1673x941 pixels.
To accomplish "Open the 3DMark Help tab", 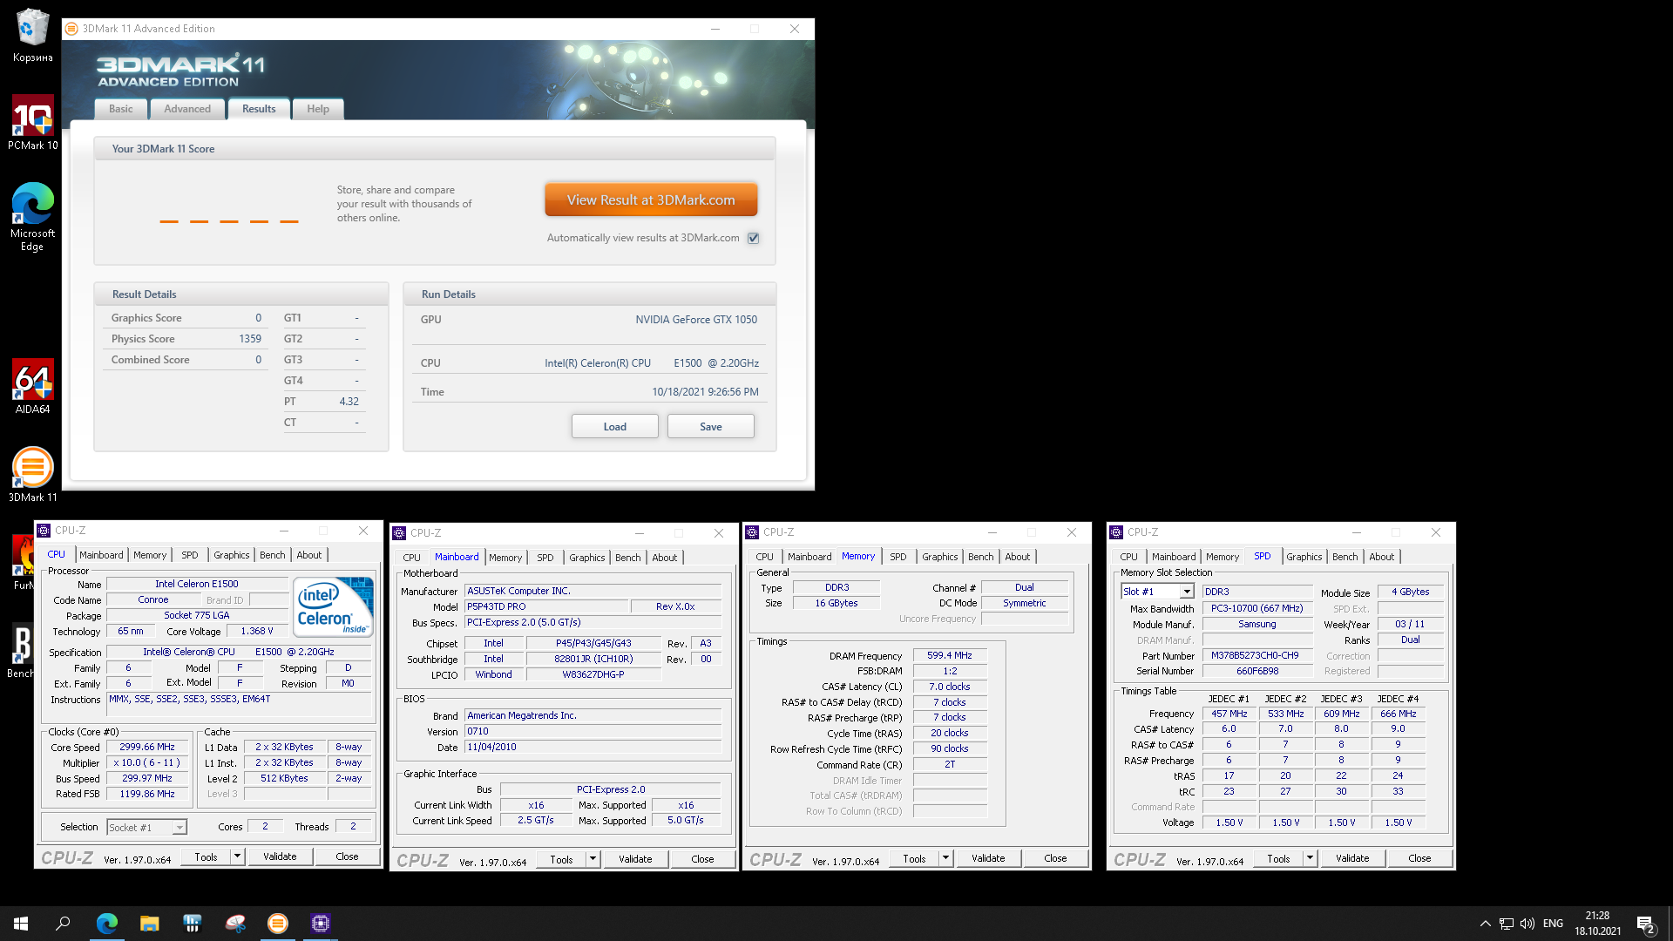I will (318, 109).
